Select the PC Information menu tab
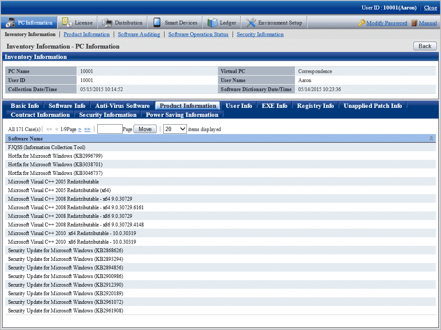This screenshot has width=441, height=330. (x=29, y=22)
